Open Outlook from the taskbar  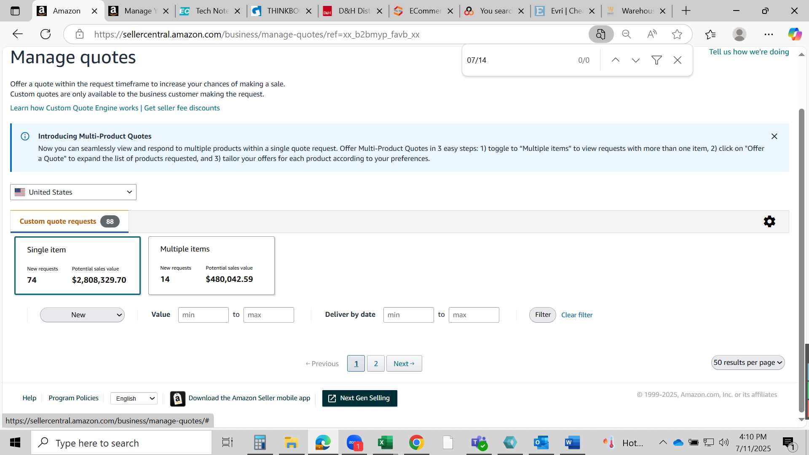[541, 443]
